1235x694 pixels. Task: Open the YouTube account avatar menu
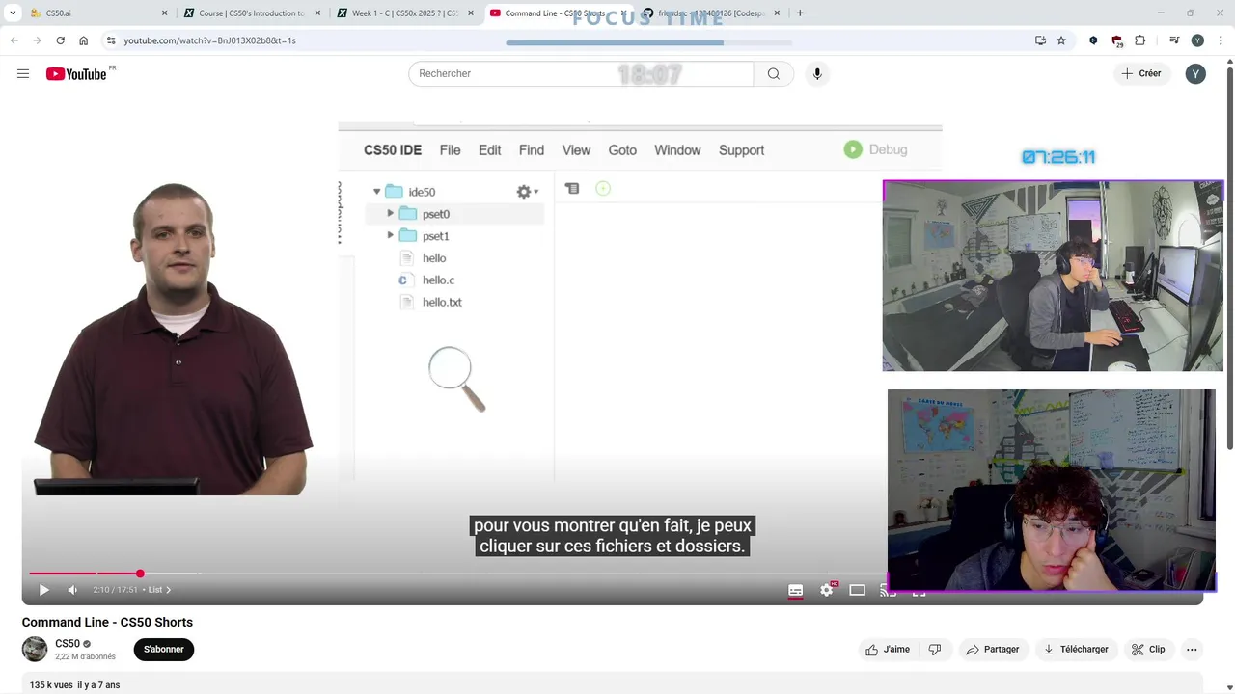[x=1195, y=73]
